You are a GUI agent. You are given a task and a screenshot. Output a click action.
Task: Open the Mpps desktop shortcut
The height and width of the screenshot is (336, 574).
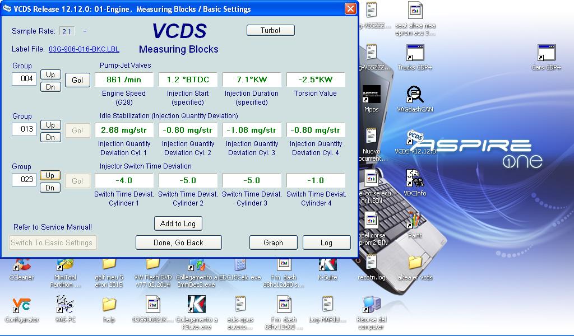coord(371,95)
